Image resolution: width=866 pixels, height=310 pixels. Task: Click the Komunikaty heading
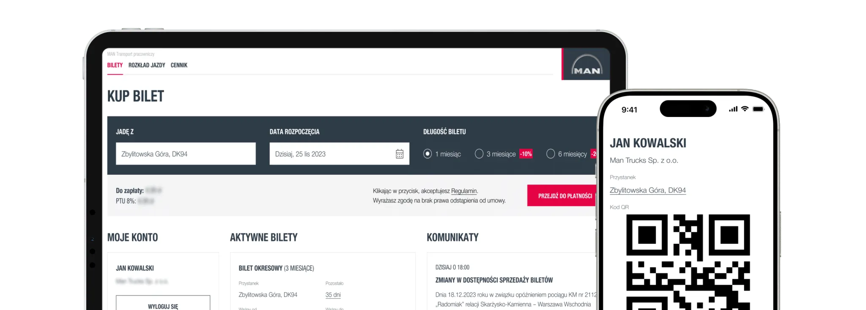452,237
